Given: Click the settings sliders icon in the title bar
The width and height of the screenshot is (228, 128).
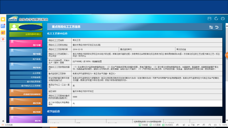Looking at the screenshot, I should click(x=211, y=27).
